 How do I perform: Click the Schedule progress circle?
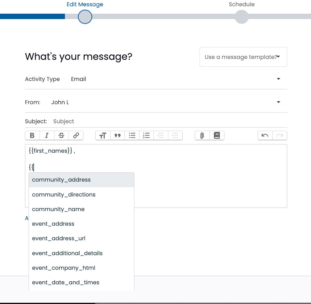pos(242,17)
